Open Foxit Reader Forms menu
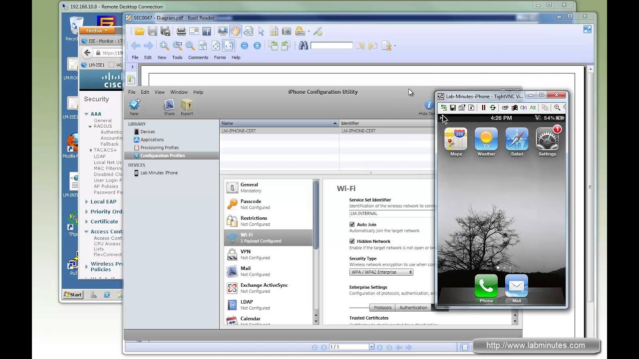Image resolution: width=639 pixels, height=359 pixels. pyautogui.click(x=220, y=57)
